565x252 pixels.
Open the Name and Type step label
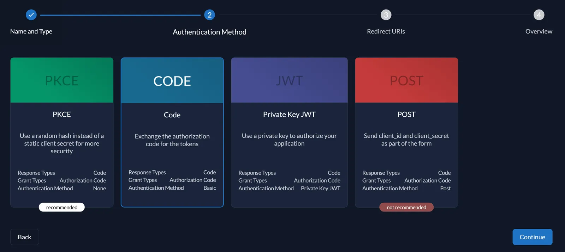pyautogui.click(x=31, y=31)
